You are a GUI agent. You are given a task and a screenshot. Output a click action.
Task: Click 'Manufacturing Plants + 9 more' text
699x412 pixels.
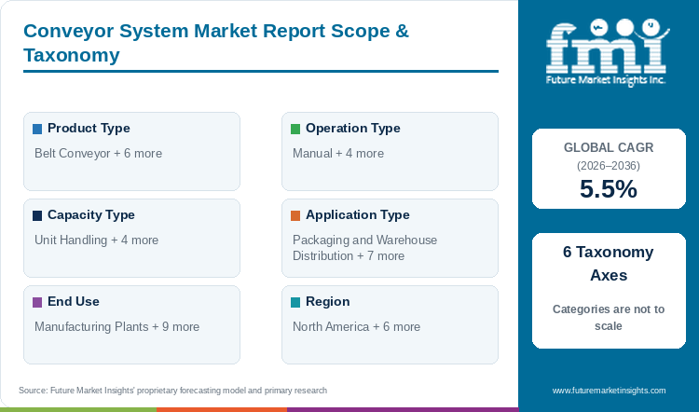point(117,327)
